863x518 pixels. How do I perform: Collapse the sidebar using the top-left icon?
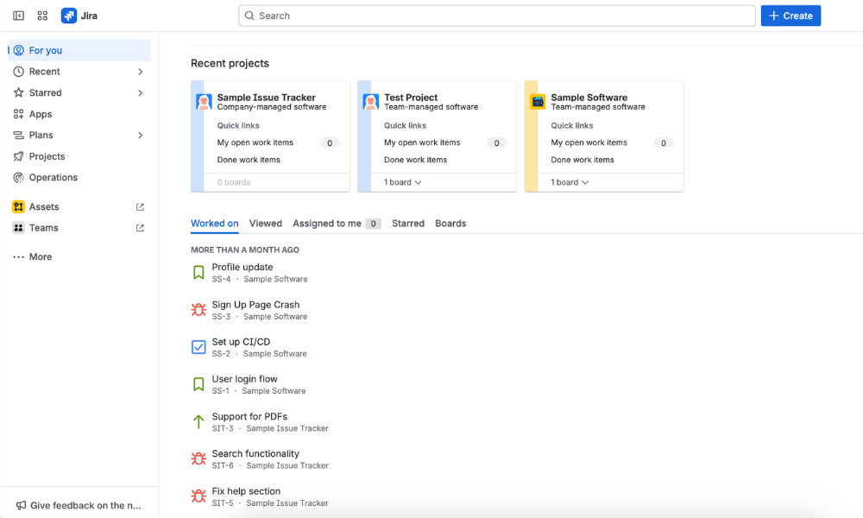tap(18, 16)
